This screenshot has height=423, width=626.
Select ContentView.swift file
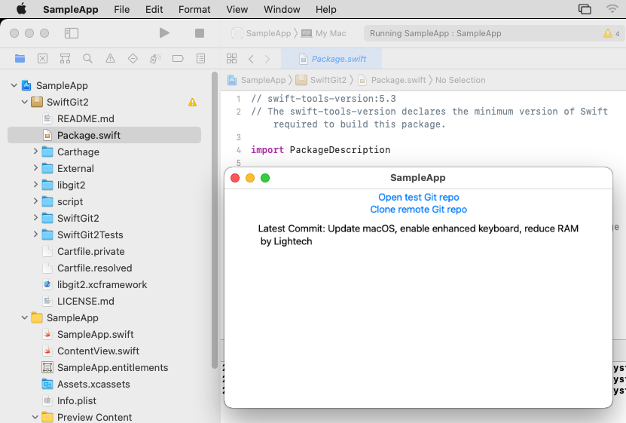[104, 351]
